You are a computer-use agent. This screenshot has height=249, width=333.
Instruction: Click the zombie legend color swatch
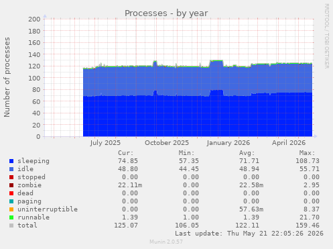11,185
